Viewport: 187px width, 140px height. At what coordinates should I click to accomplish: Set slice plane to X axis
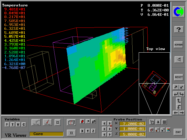(x=82, y=131)
